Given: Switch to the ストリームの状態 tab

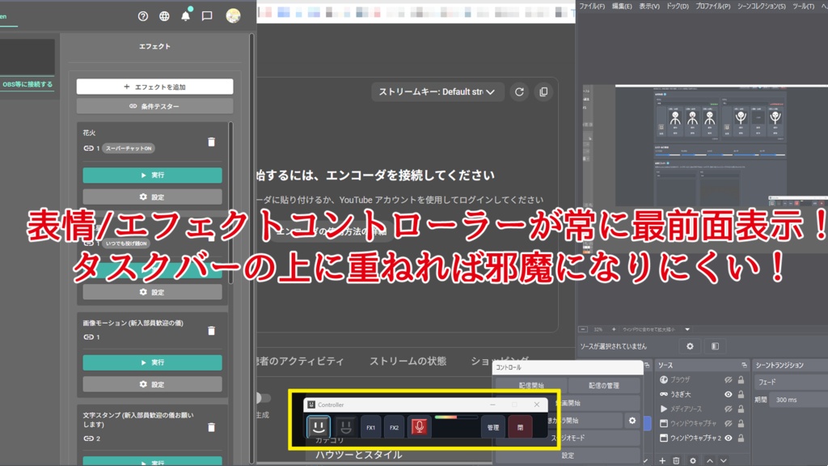Looking at the screenshot, I should click(408, 362).
